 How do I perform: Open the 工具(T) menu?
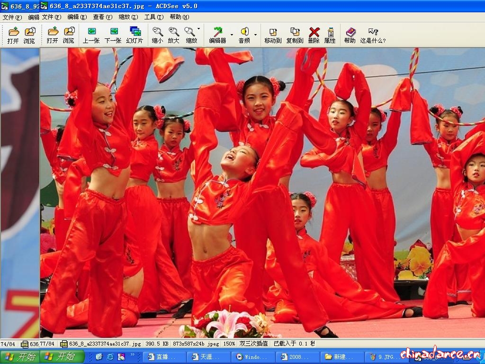point(153,17)
